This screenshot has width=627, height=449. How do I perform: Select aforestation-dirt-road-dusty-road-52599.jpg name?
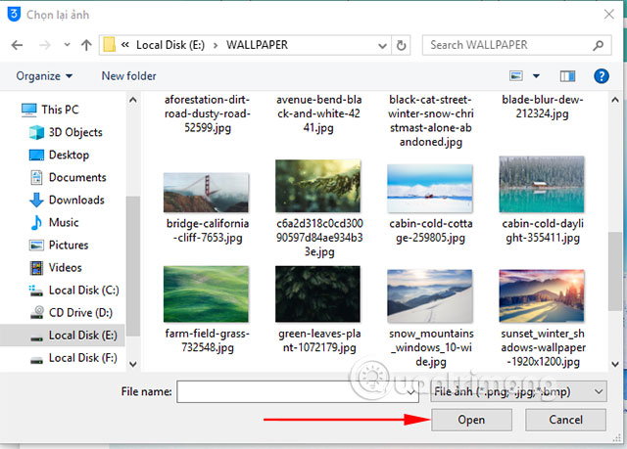tap(207, 113)
